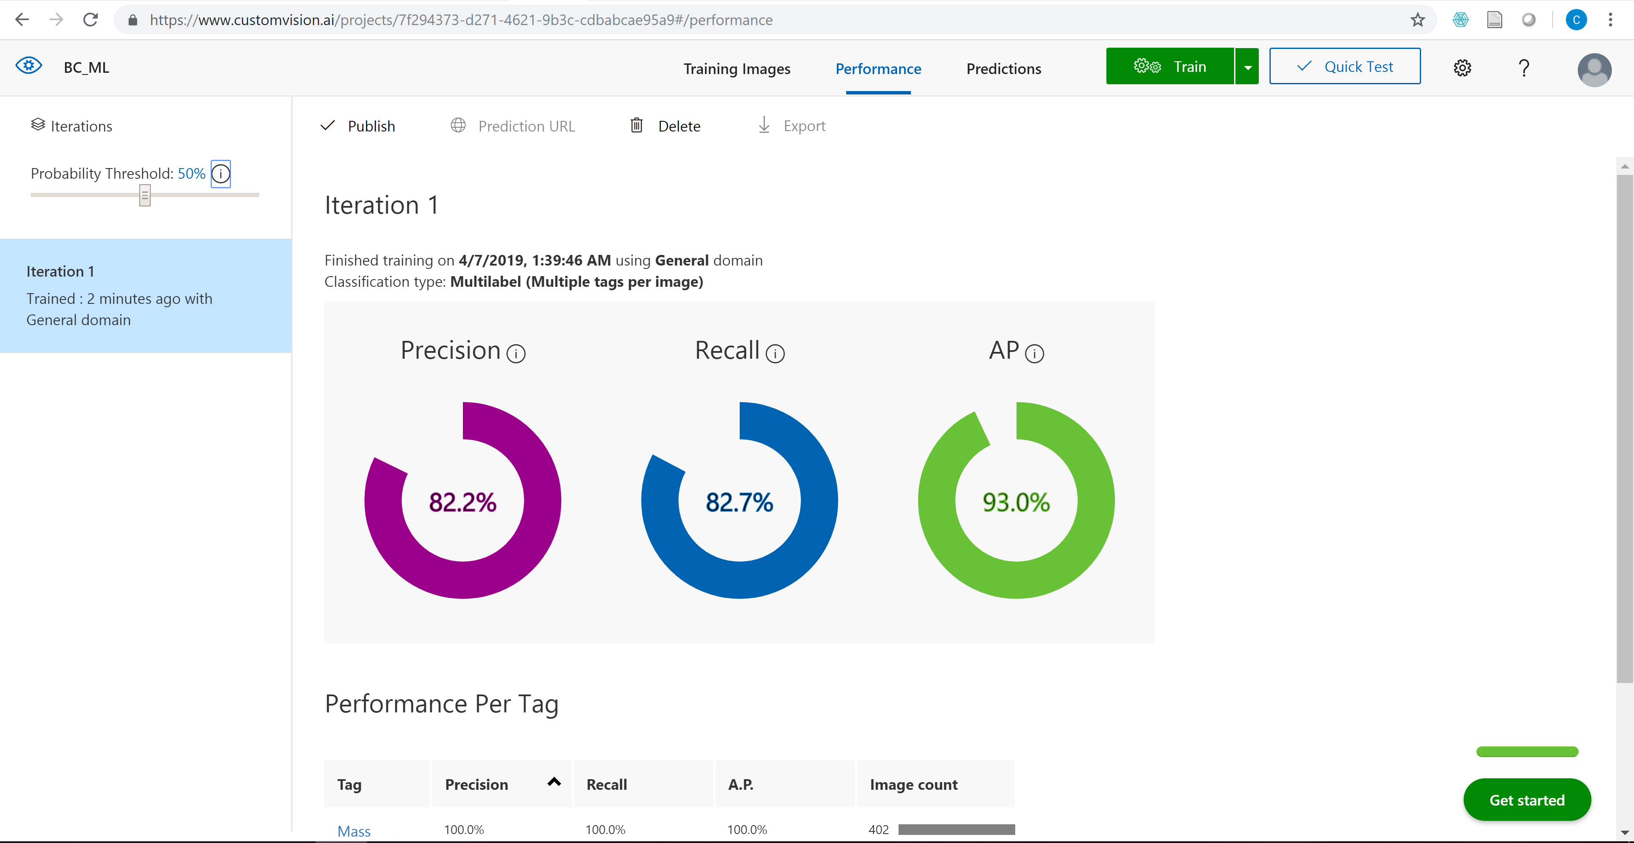Screen dimensions: 1634x843
Task: Click the Custom Vision eye logo
Action: (29, 66)
